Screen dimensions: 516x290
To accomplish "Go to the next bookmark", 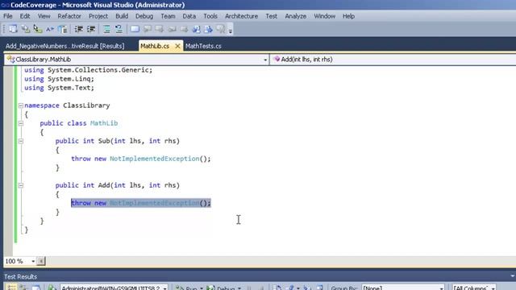I will [160, 29].
